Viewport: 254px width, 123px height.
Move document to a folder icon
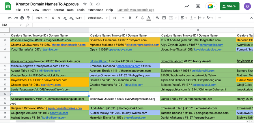(x=91, y=4)
